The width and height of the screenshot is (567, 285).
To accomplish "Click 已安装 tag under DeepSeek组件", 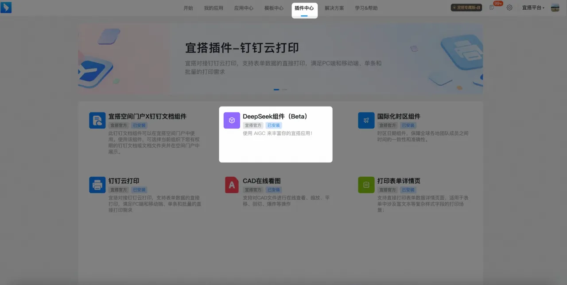I will [274, 125].
